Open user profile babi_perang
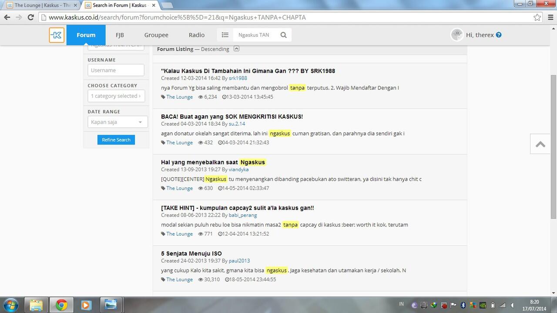Screen dimensions: 557x313 (243, 215)
